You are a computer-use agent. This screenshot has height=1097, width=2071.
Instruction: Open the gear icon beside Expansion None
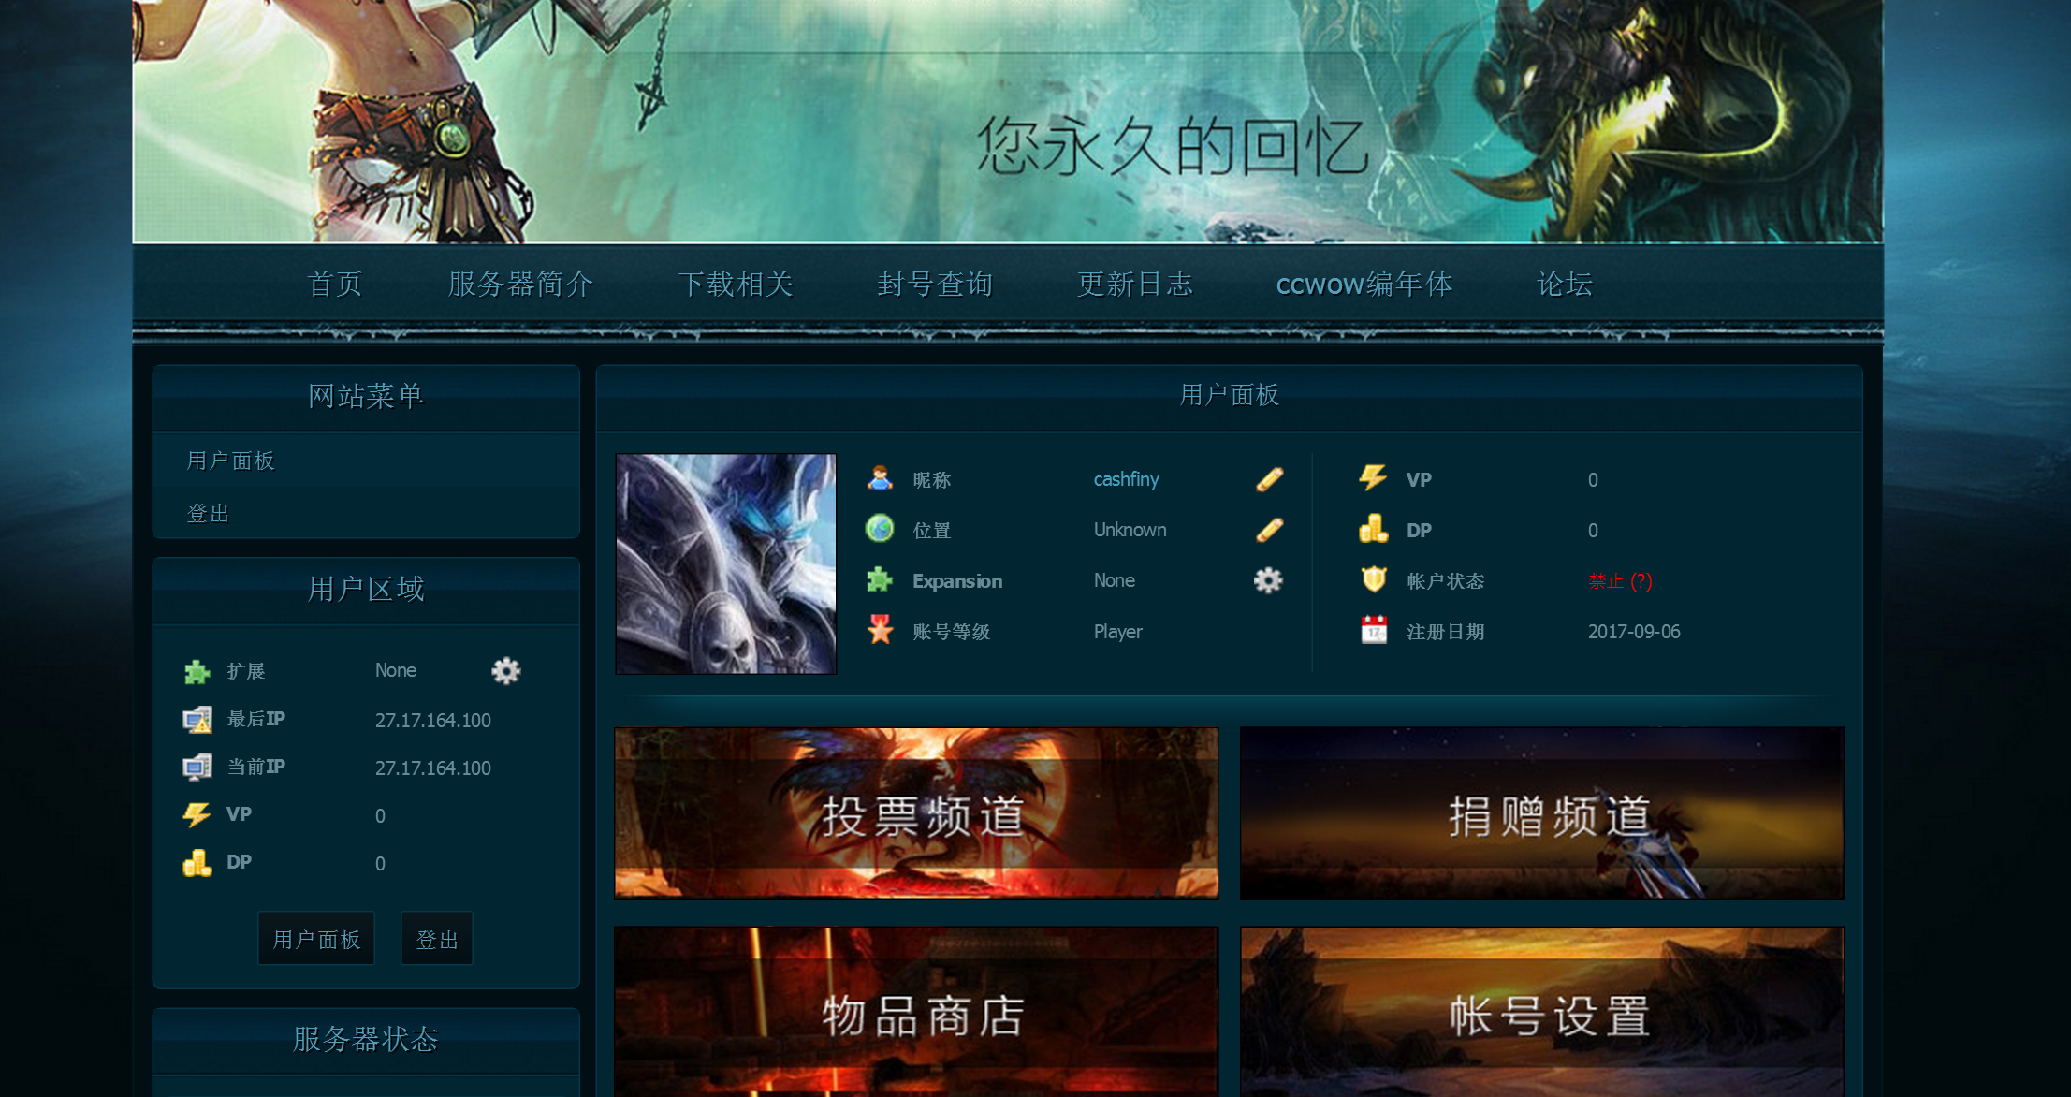coord(1269,580)
